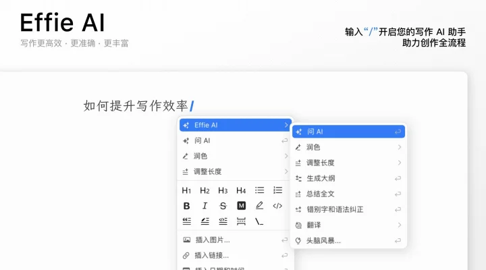The image size is (486, 270).
Task: Run 错别字和语法纠正 from the submenu
Action: click(348, 209)
